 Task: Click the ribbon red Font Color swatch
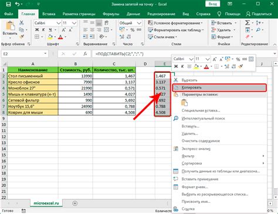(60, 36)
